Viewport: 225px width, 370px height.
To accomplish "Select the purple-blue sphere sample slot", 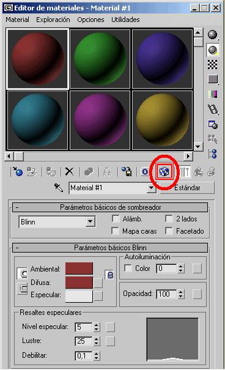I will pyautogui.click(x=162, y=59).
